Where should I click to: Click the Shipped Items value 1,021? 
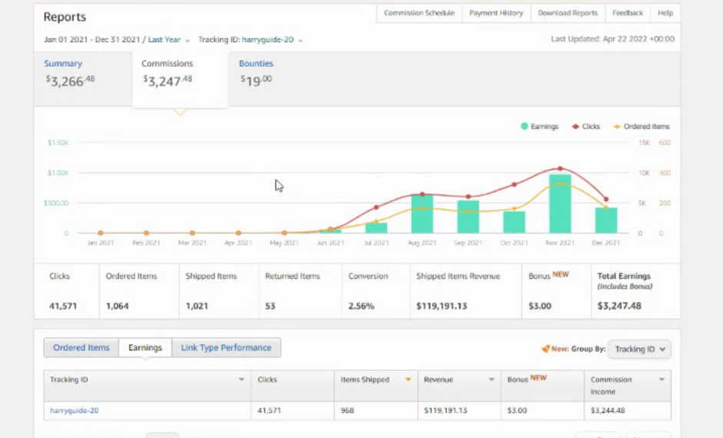click(x=197, y=306)
